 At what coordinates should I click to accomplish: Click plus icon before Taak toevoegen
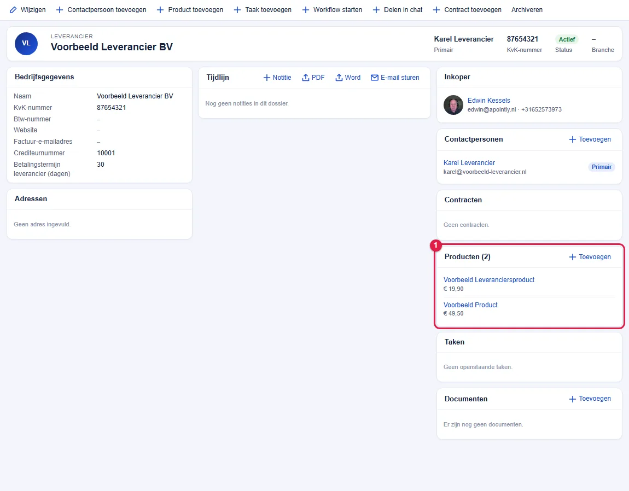(x=237, y=10)
